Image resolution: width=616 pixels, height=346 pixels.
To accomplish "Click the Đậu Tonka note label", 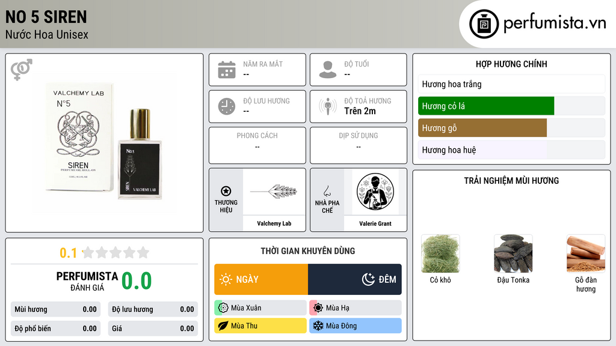I will 513,280.
